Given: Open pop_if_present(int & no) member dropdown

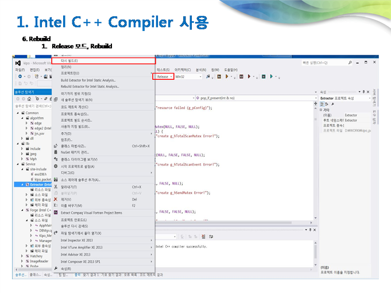Looking at the screenshot, I should click(x=256, y=98).
